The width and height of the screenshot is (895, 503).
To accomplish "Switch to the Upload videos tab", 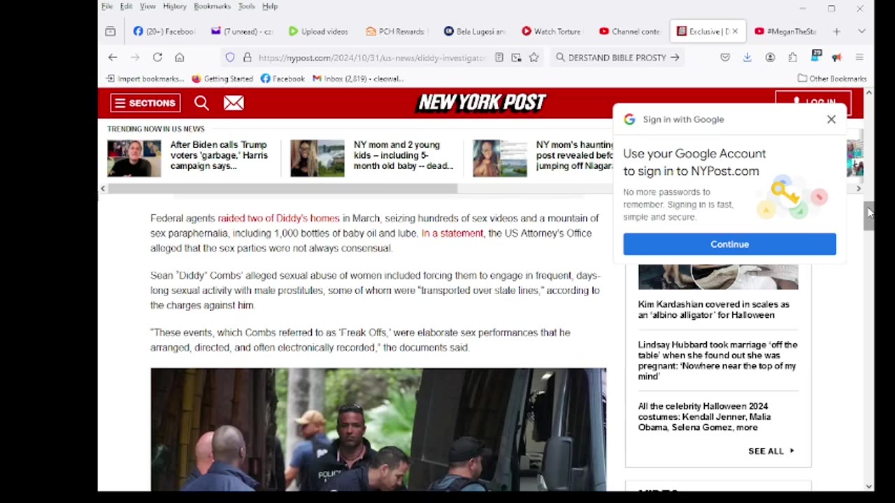I will pos(319,31).
